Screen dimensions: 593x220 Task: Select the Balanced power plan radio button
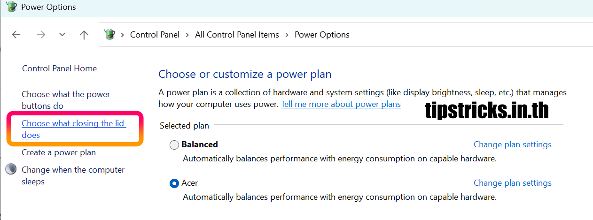(x=174, y=145)
